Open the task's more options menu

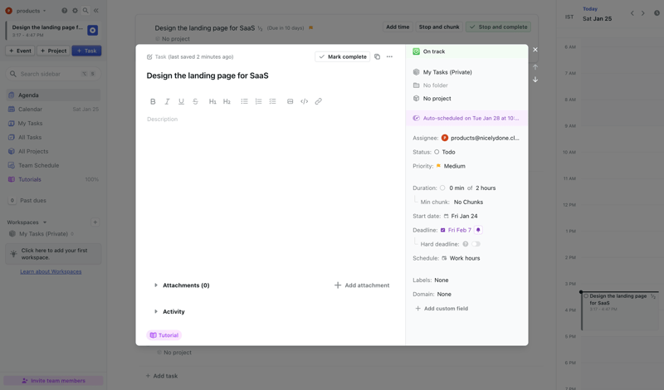[389, 56]
